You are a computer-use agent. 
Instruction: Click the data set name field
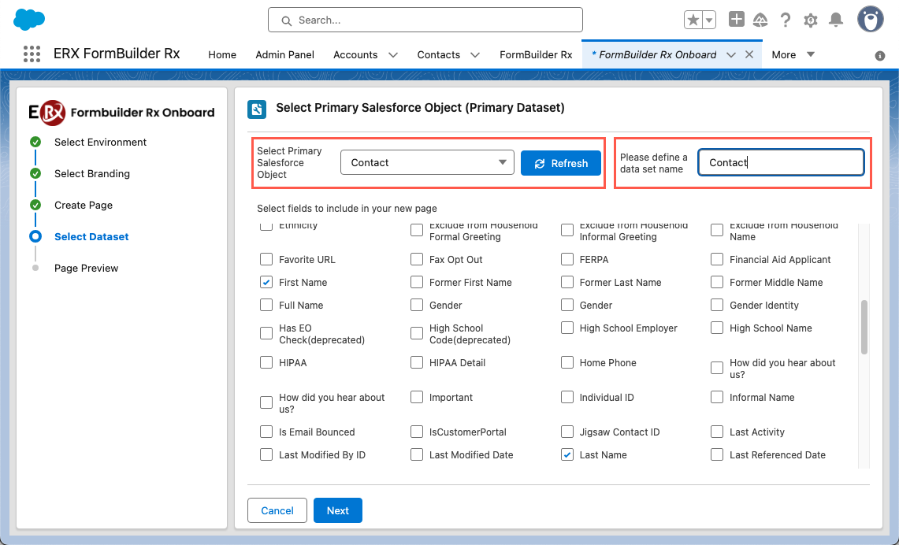click(x=781, y=163)
